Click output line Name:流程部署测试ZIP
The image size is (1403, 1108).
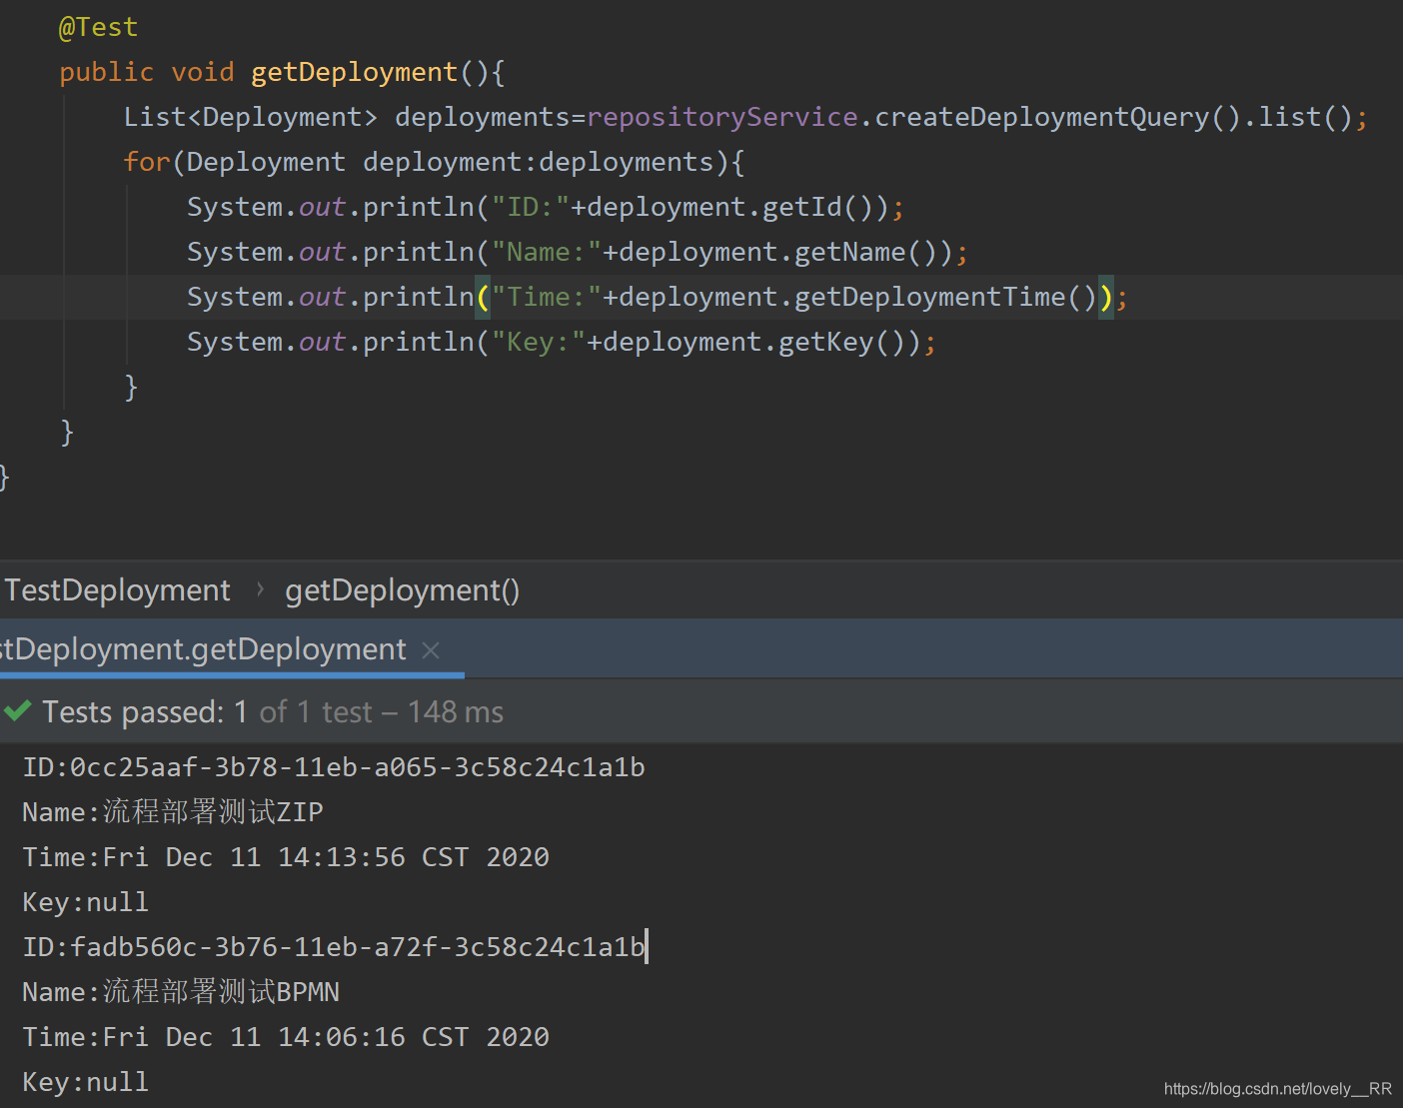coord(173,812)
